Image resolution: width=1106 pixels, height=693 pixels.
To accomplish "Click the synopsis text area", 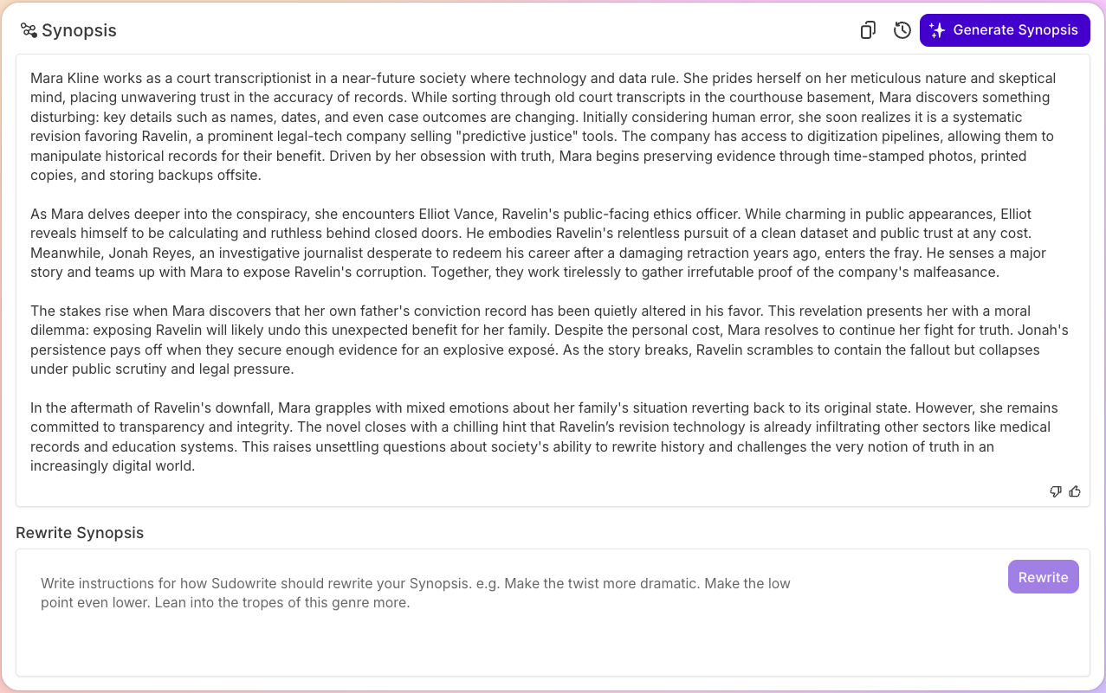I will tap(553, 277).
